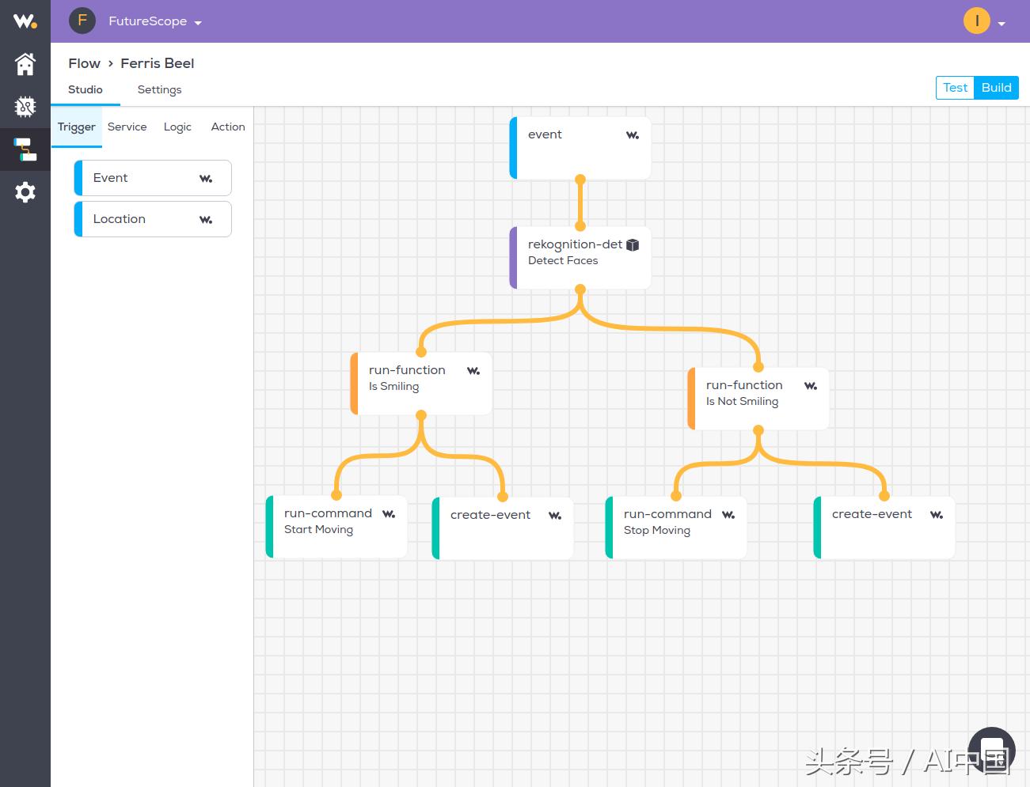Open the settings gear in sidebar
This screenshot has width=1030, height=787.
pyautogui.click(x=25, y=192)
